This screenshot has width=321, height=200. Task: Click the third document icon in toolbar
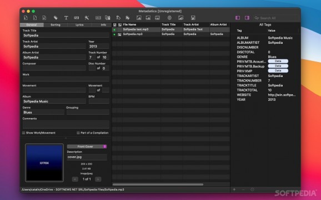(44, 18)
